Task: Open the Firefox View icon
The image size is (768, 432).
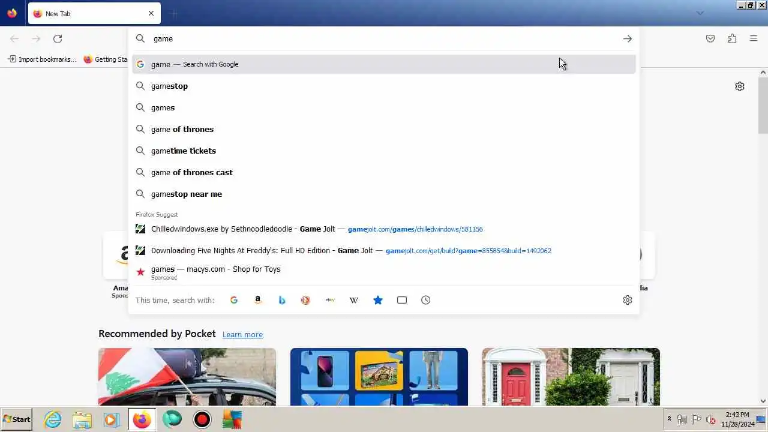Action: [x=12, y=13]
